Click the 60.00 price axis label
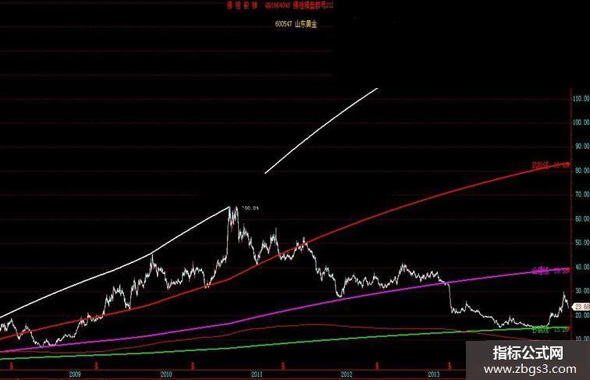The width and height of the screenshot is (590, 380). click(x=582, y=219)
